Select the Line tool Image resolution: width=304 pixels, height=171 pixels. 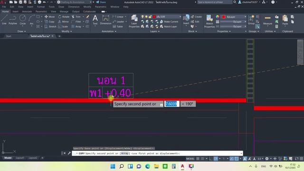click(x=4, y=20)
